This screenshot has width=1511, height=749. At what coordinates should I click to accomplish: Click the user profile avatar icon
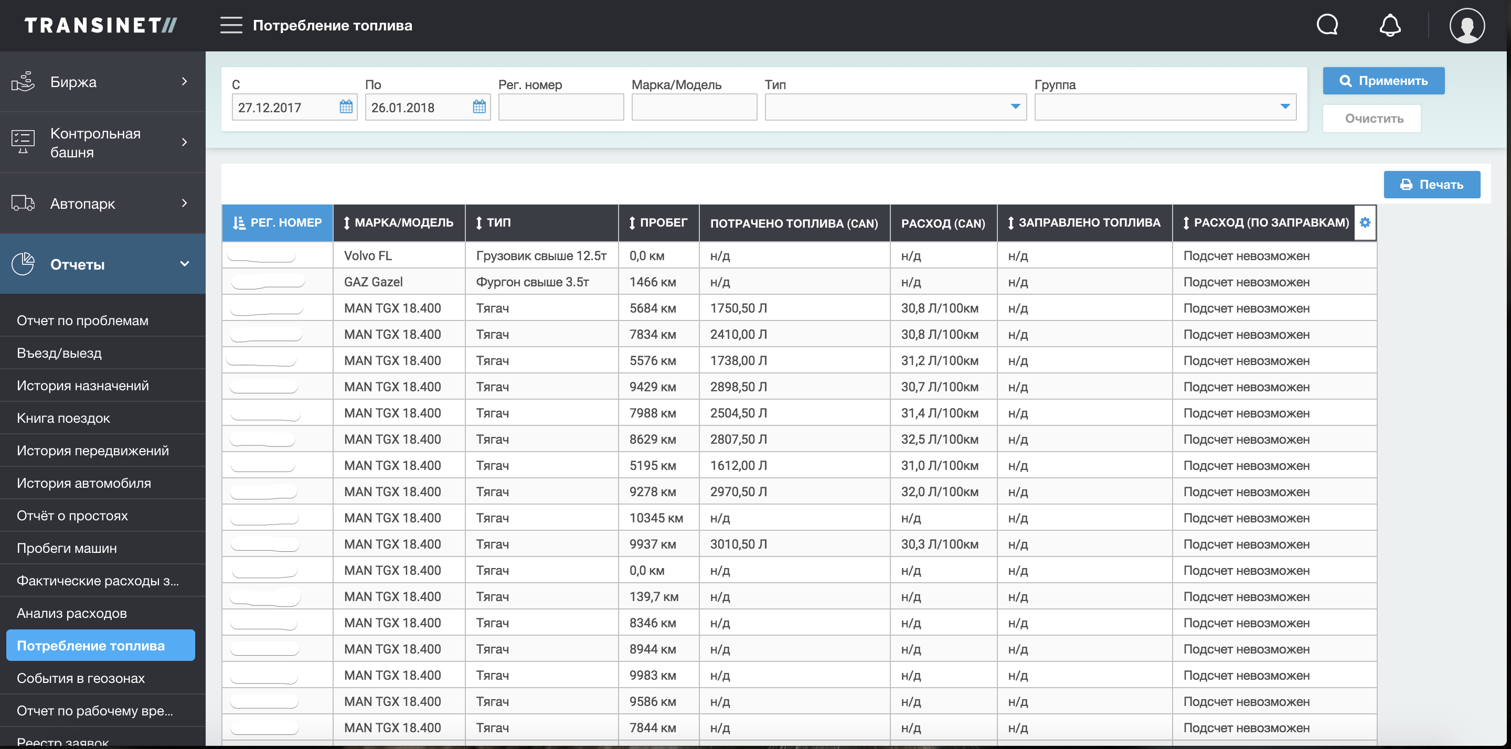(1466, 25)
